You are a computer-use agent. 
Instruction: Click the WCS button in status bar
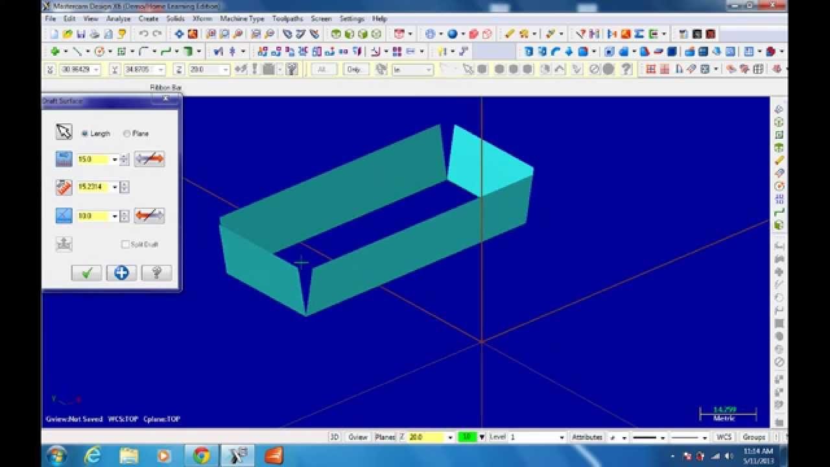coord(724,437)
